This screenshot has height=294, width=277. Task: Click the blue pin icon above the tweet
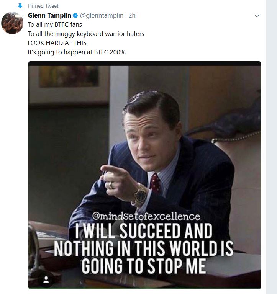[x=20, y=6]
